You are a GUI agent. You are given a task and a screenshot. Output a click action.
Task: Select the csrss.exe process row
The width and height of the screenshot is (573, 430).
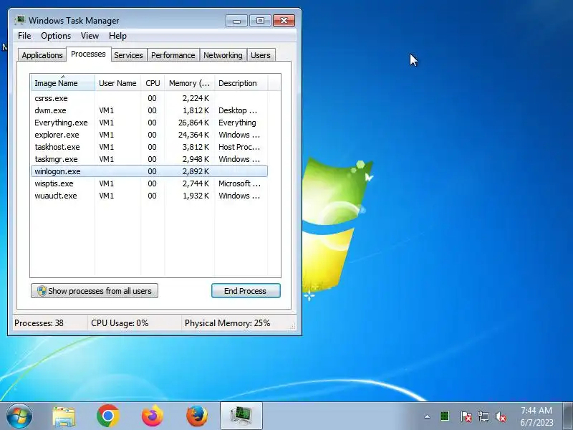pos(150,98)
